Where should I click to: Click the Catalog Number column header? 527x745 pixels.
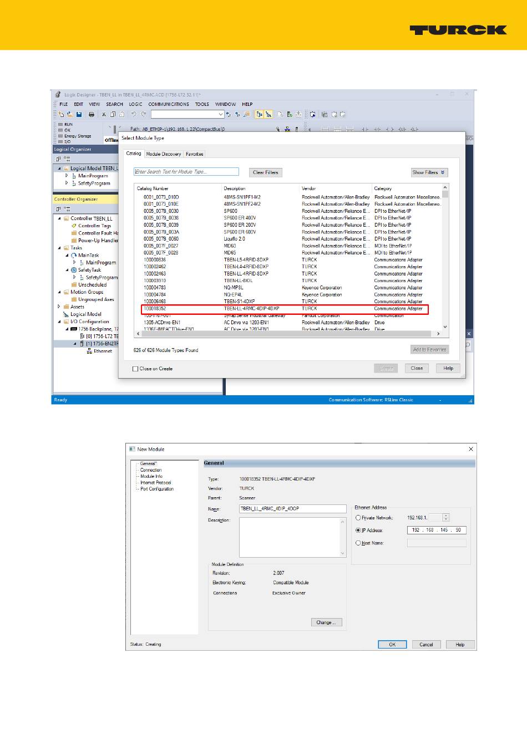click(178, 188)
